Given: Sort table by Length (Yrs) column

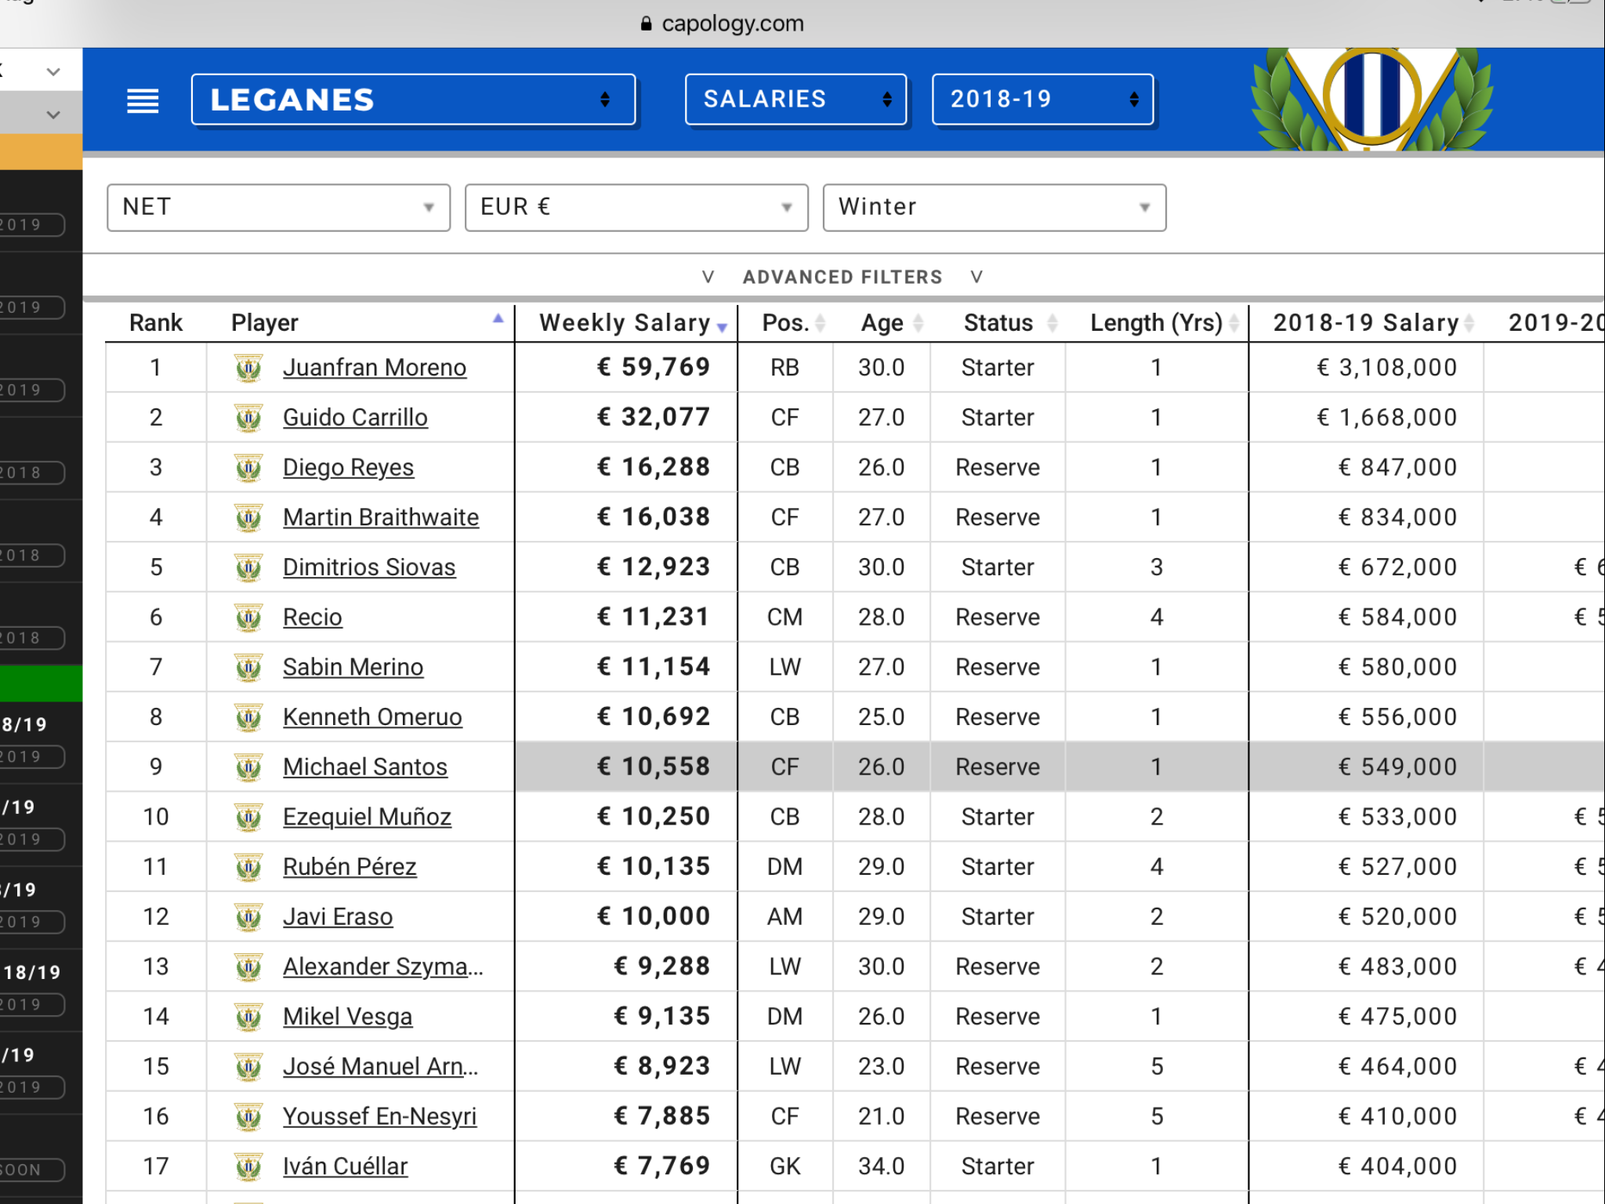Looking at the screenshot, I should coord(1234,323).
